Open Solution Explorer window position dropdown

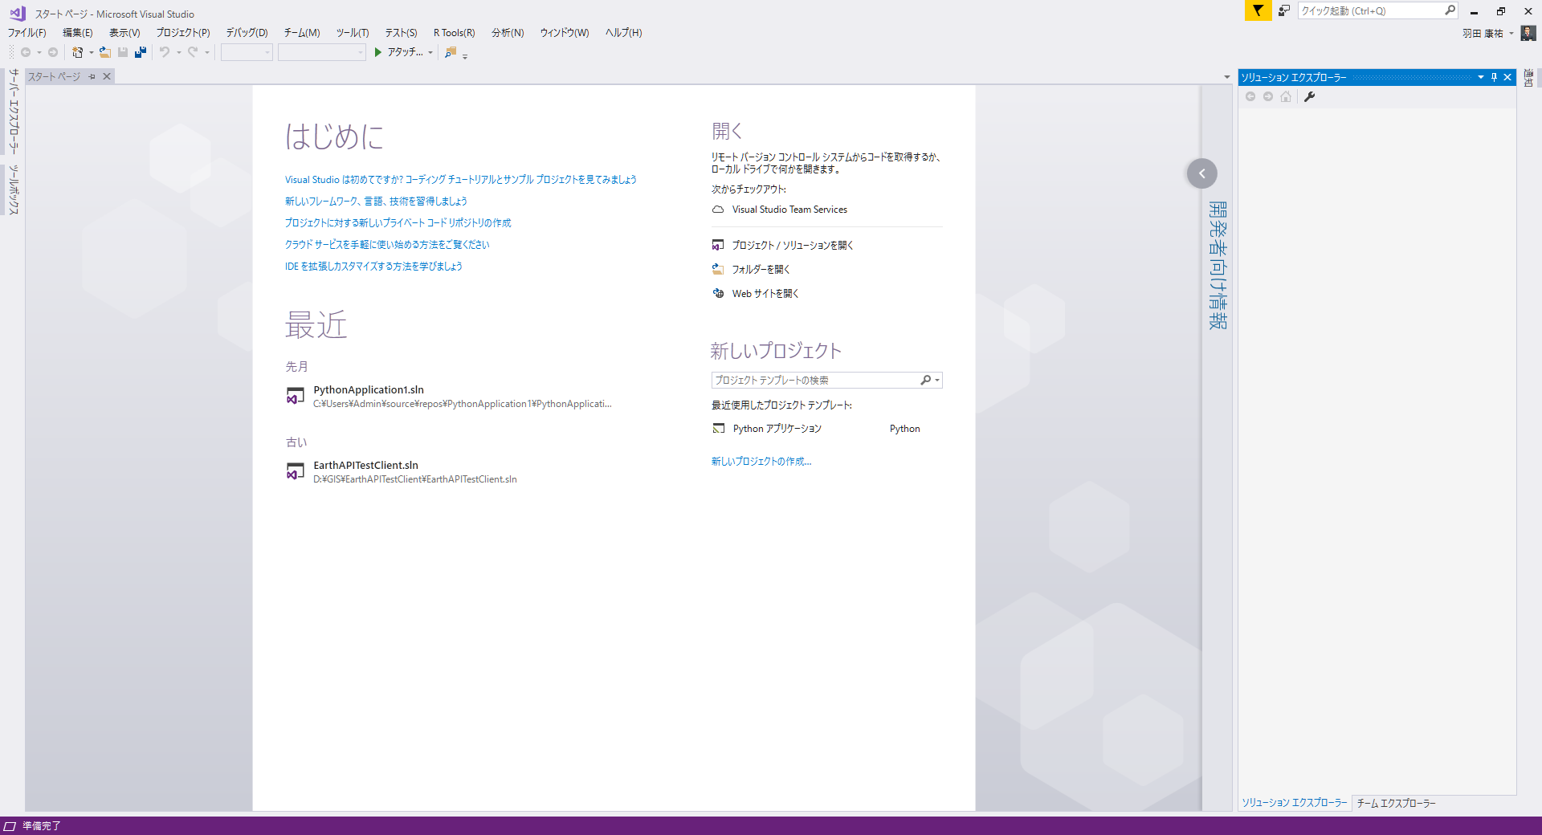coord(1480,77)
